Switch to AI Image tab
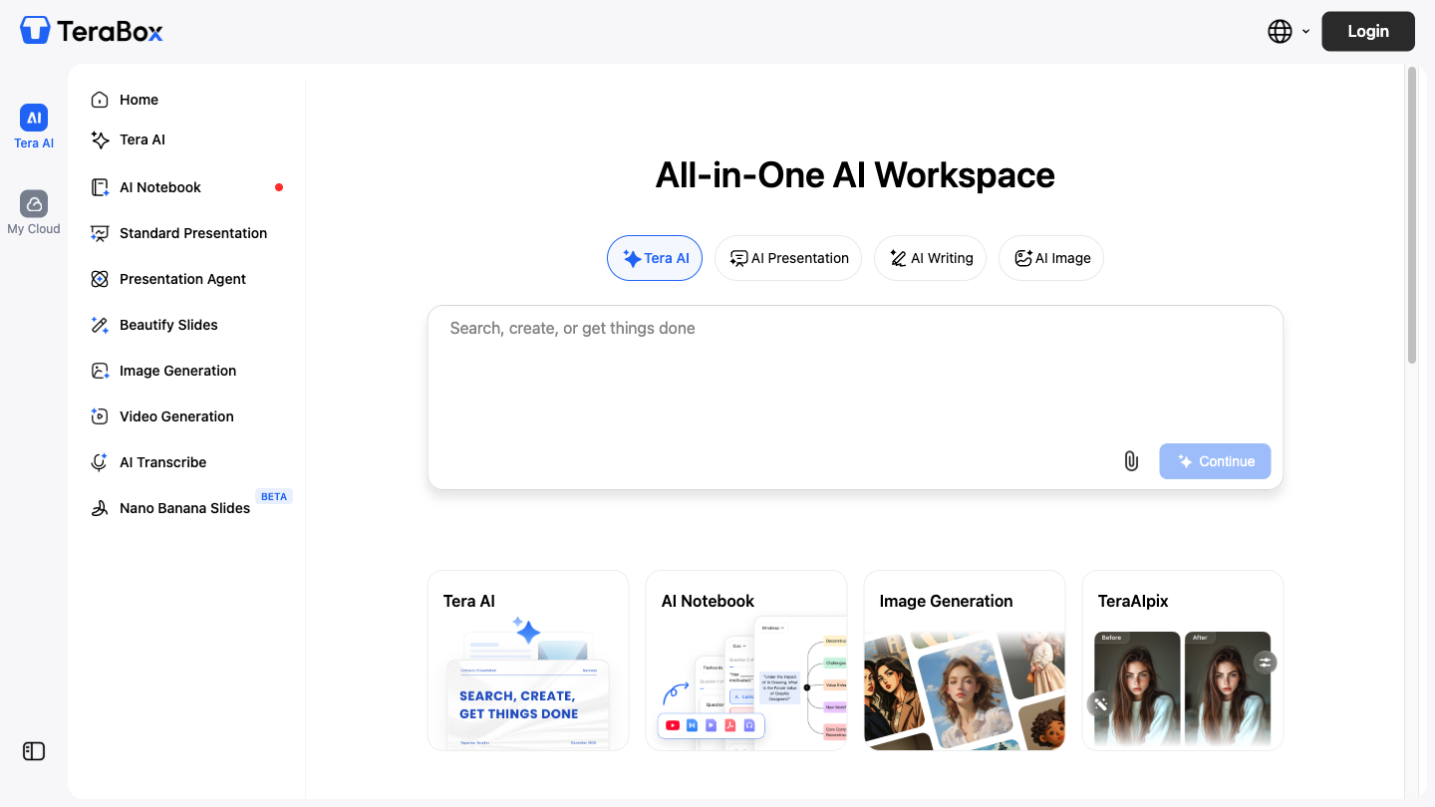1435x807 pixels. [x=1051, y=258]
